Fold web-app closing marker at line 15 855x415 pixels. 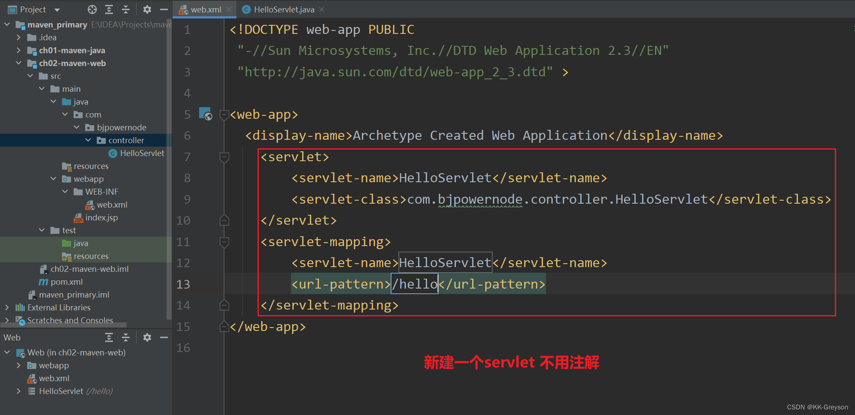224,327
